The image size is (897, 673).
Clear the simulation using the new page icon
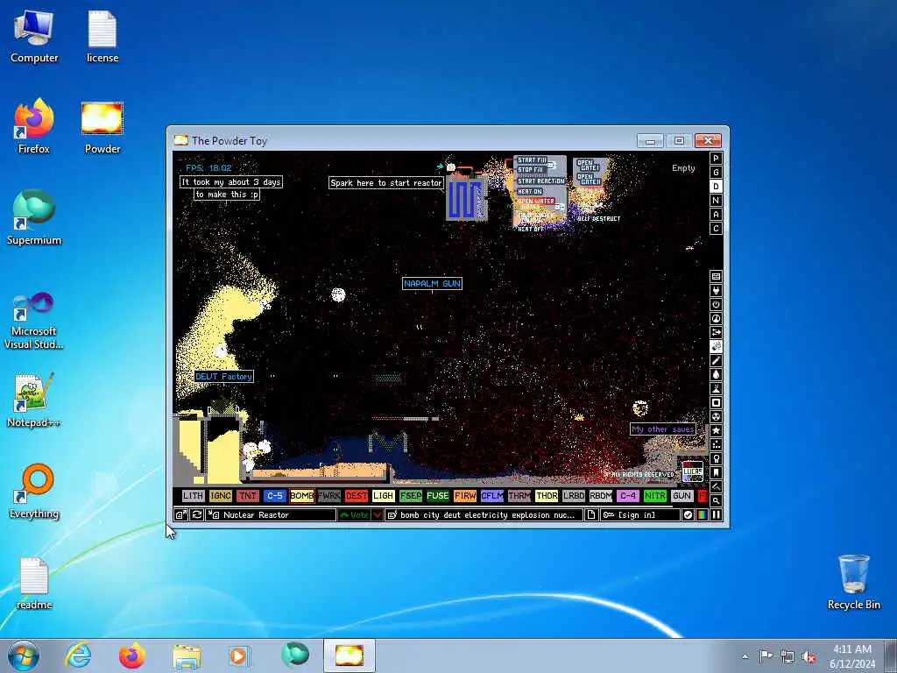[591, 514]
